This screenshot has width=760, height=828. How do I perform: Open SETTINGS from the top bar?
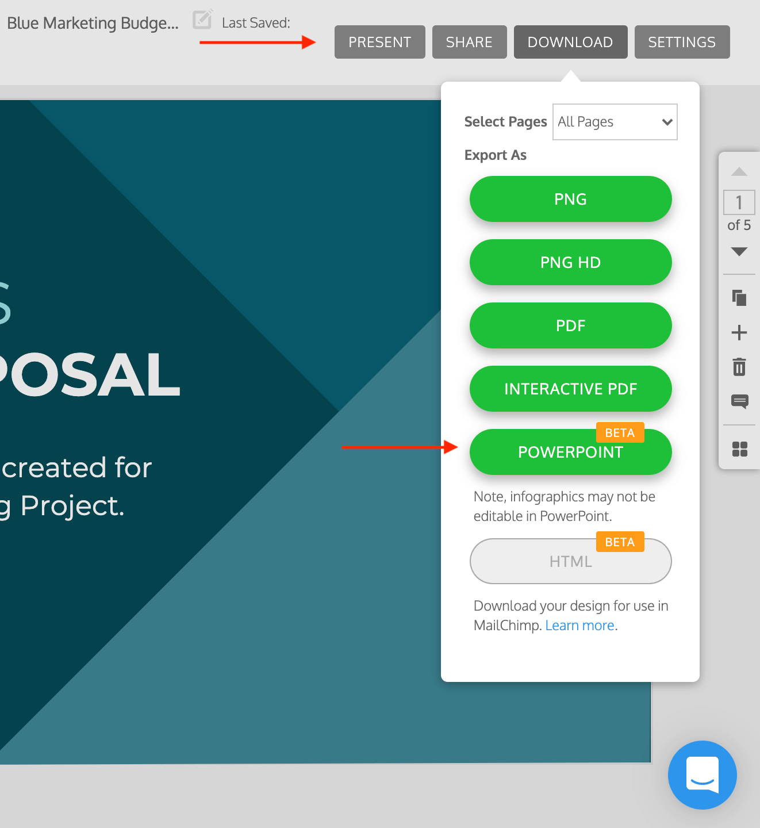[682, 42]
